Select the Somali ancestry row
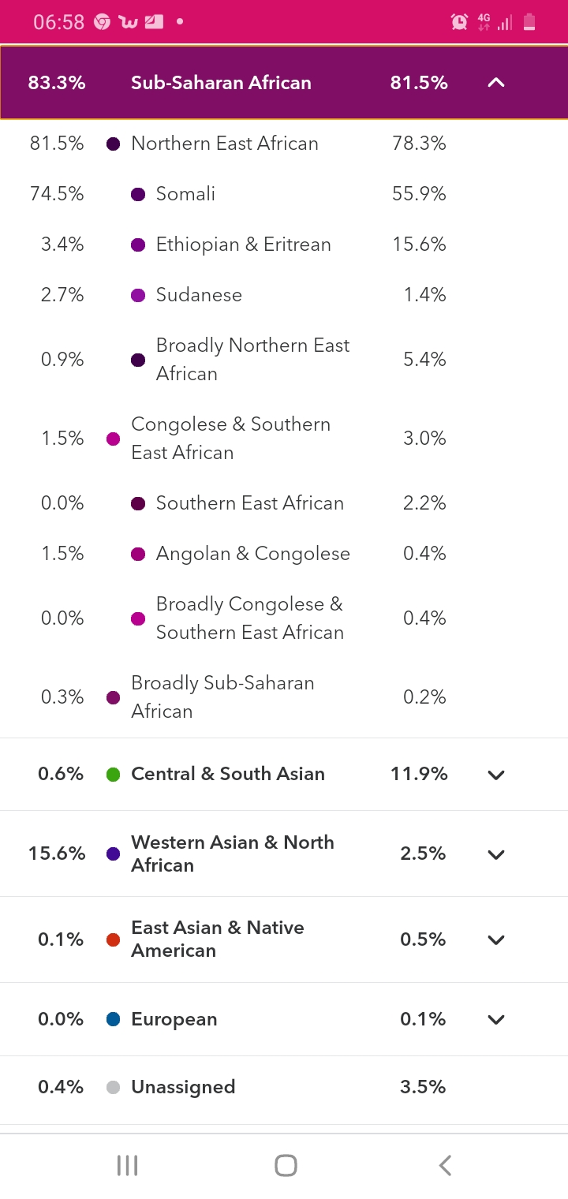Viewport: 568px width, 1199px height. pyautogui.click(x=284, y=194)
